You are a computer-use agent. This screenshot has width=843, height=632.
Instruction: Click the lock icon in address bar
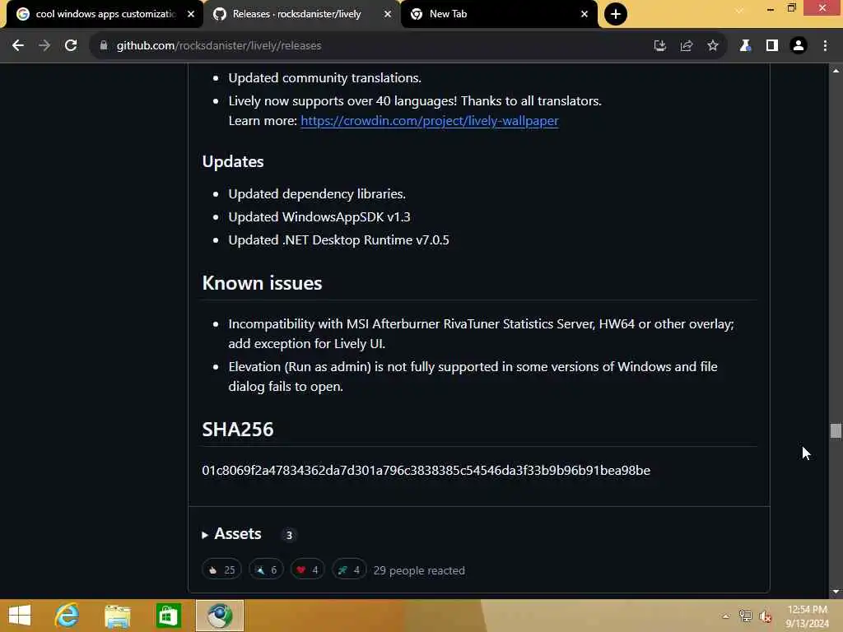pyautogui.click(x=104, y=46)
